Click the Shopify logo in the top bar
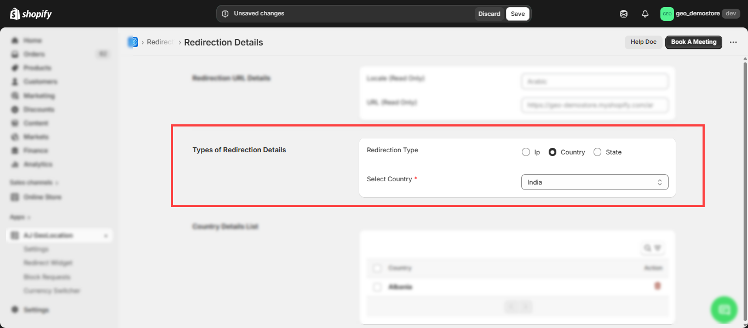The image size is (748, 328). [31, 14]
